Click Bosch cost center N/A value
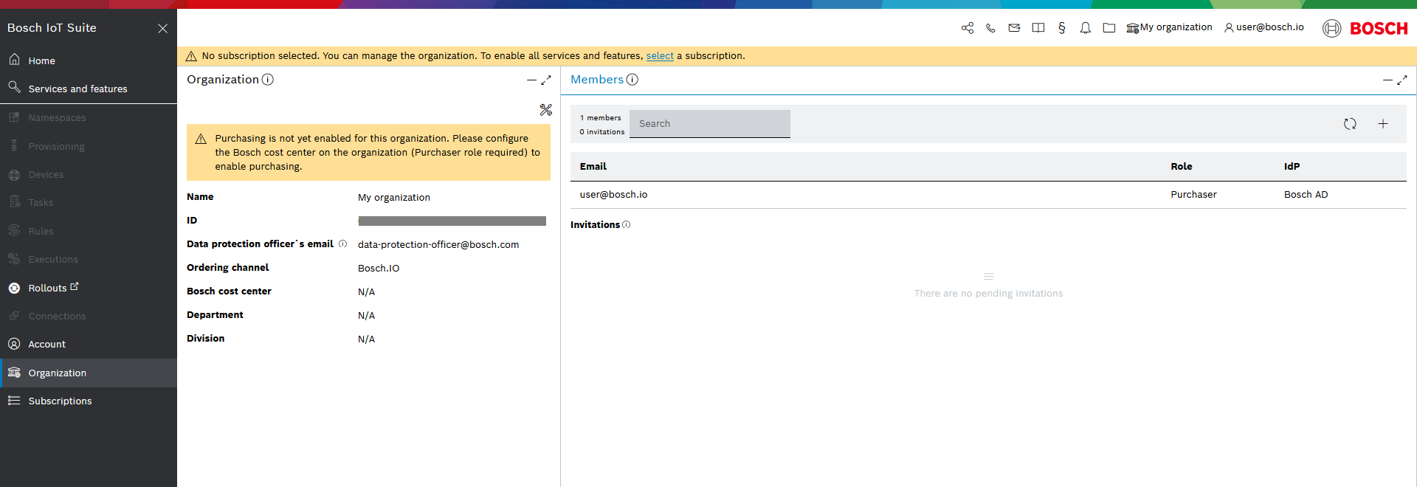The image size is (1417, 487). click(x=367, y=292)
